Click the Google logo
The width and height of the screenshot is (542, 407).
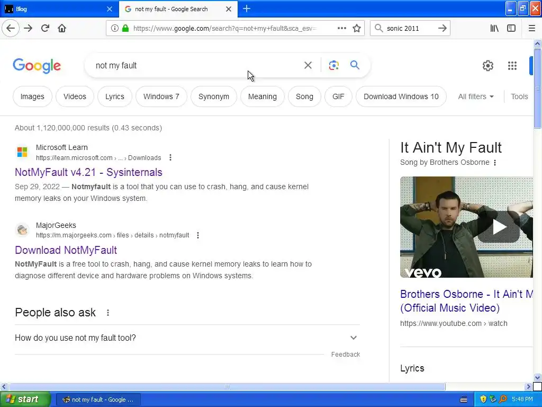click(37, 65)
